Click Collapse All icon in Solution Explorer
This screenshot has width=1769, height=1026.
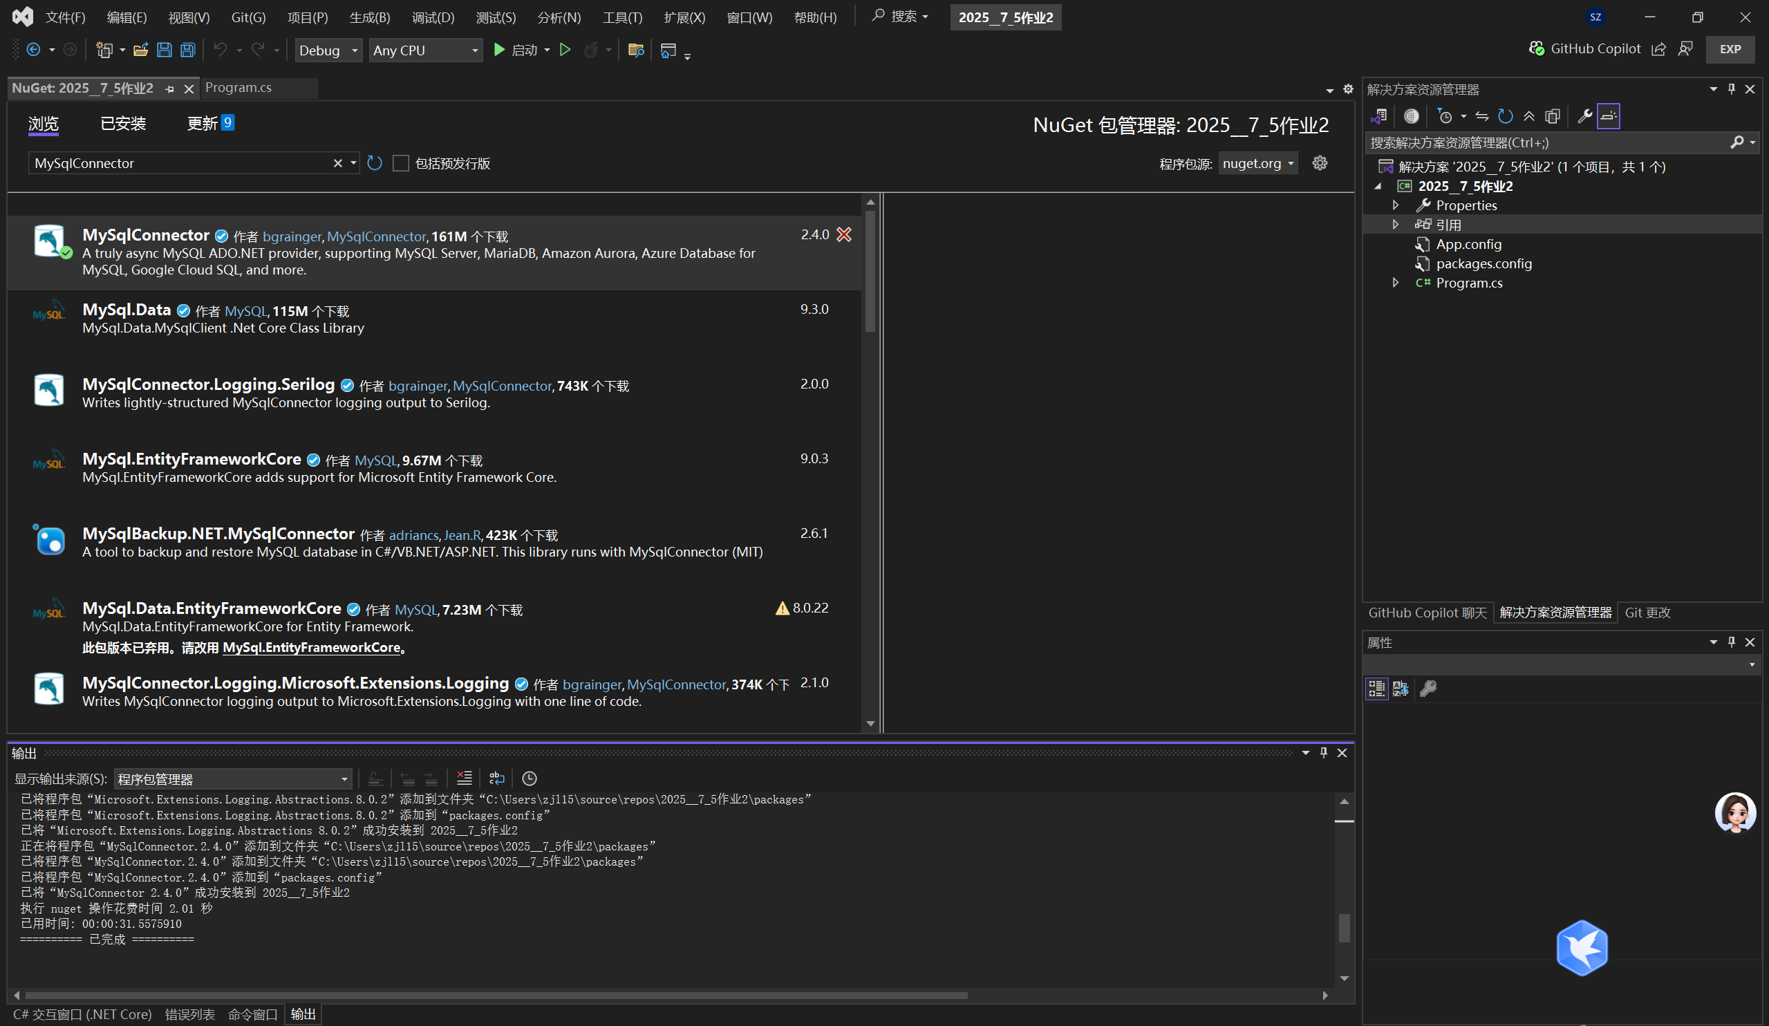pos(1529,116)
